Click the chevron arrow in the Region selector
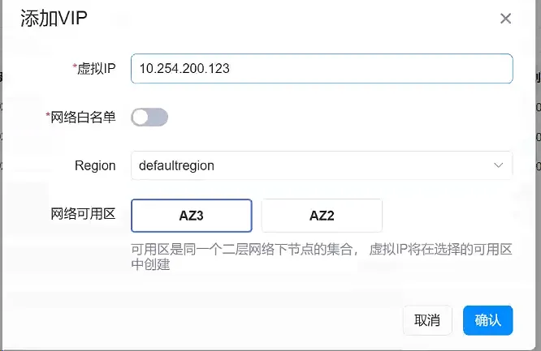541x351 pixels. click(x=499, y=165)
